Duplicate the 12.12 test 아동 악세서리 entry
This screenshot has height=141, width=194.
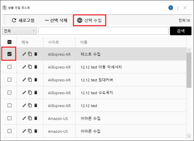tap(30, 67)
